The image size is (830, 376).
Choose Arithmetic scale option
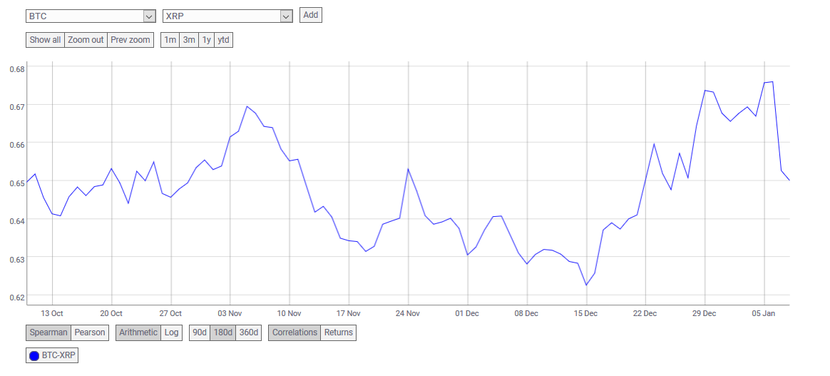pos(138,332)
